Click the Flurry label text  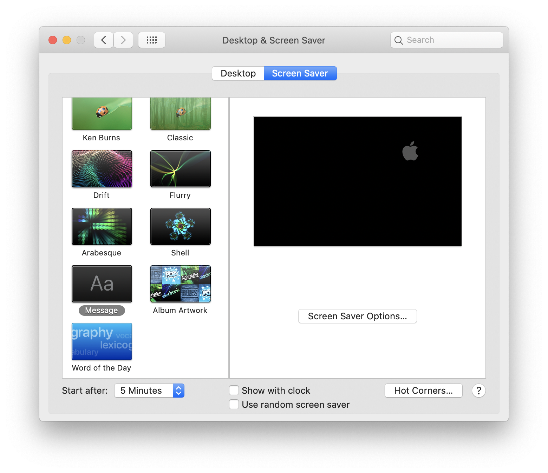(x=180, y=195)
